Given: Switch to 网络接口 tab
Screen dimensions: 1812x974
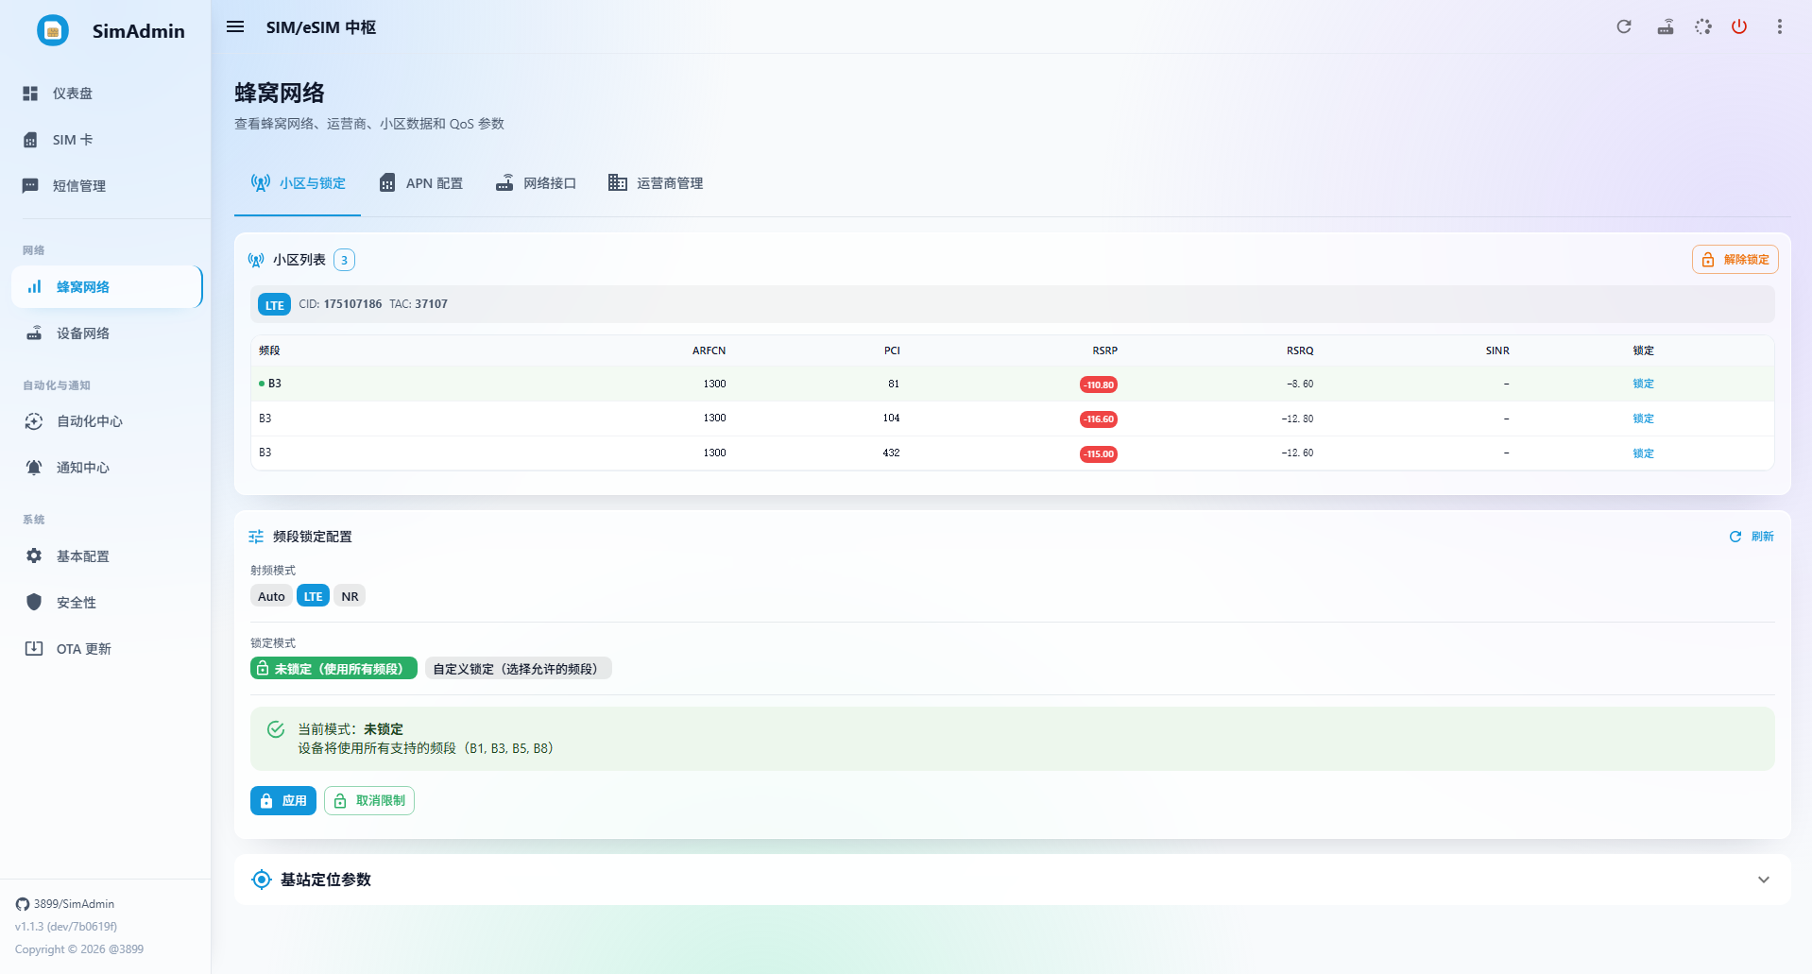Looking at the screenshot, I should pos(536,183).
